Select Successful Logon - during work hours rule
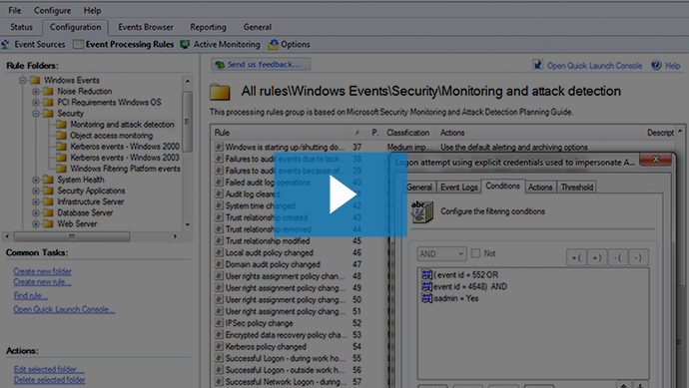Image resolution: width=689 pixels, height=388 pixels. [286, 358]
